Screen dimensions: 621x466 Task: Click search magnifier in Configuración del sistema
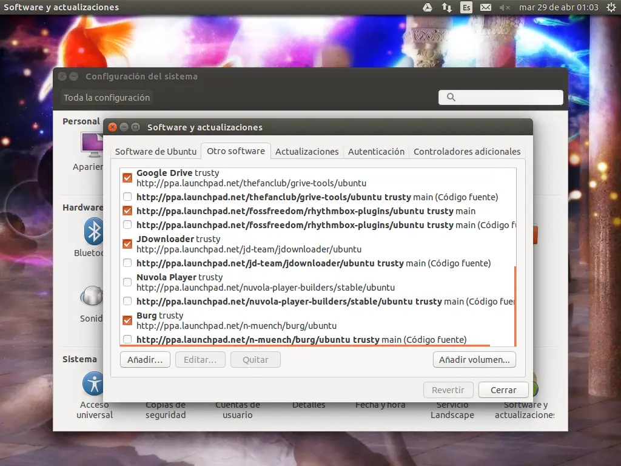coord(451,97)
